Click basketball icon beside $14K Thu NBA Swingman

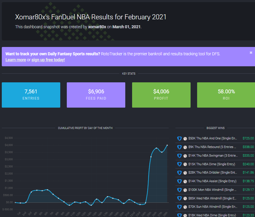tap(185, 156)
